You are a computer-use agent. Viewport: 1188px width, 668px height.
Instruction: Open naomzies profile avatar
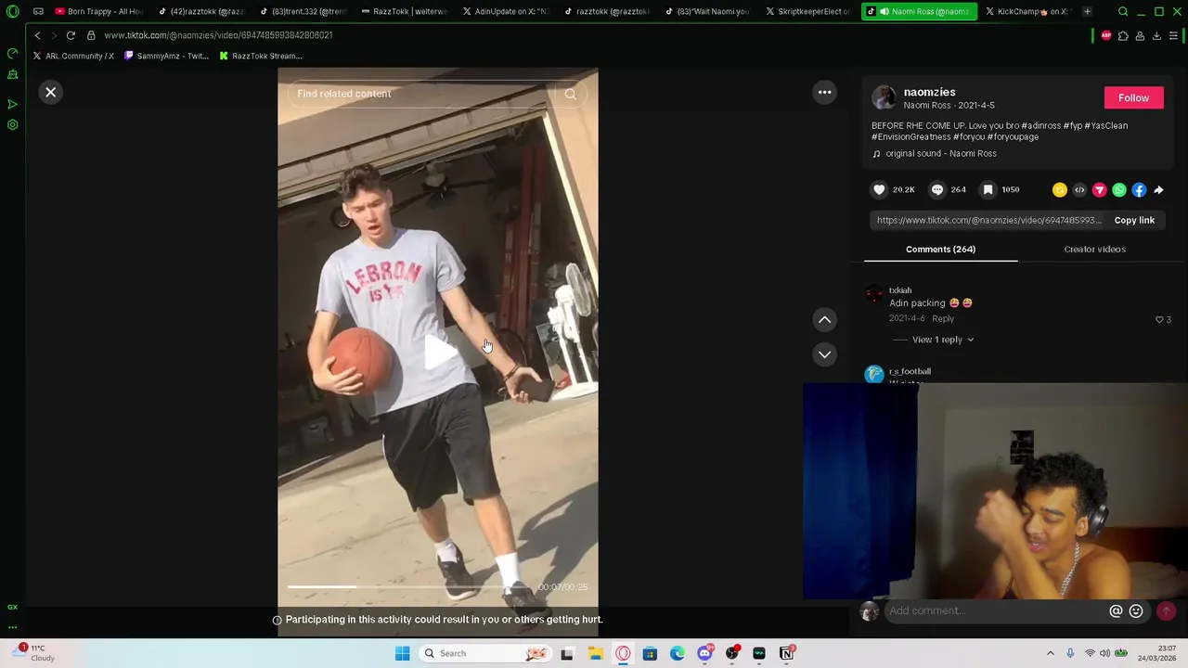coord(884,97)
